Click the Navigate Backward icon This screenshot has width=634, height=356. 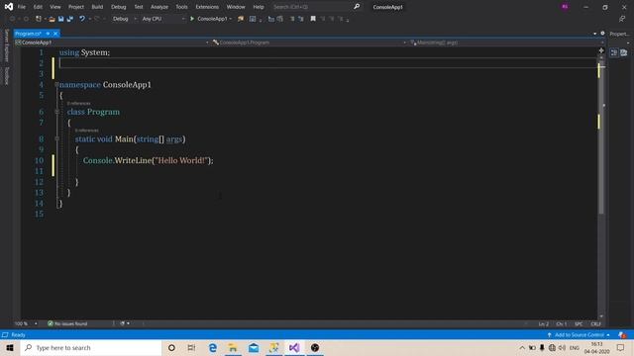13,19
